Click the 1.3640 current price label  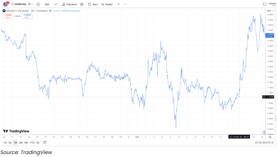270,35
